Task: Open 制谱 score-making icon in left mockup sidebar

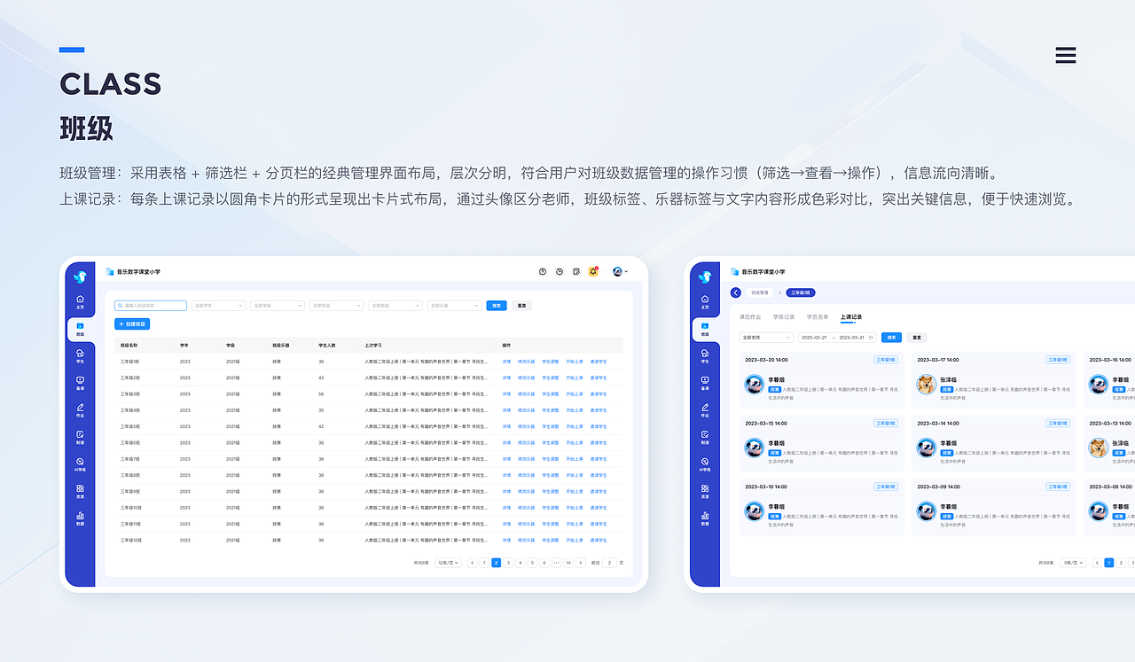Action: point(81,437)
